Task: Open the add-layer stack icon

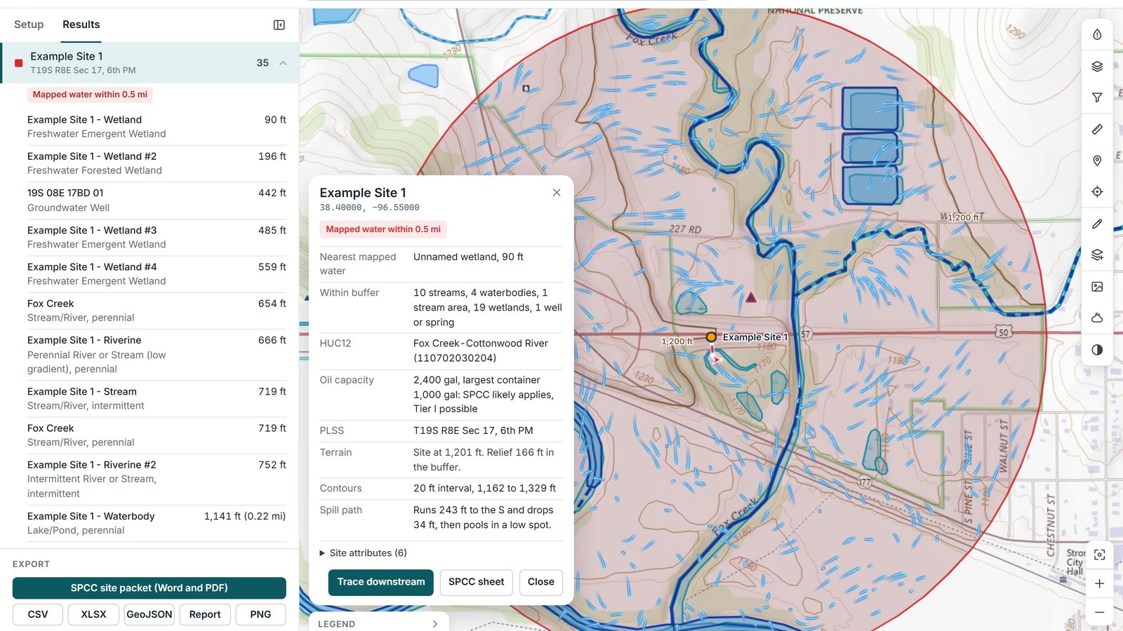Action: (x=1097, y=255)
